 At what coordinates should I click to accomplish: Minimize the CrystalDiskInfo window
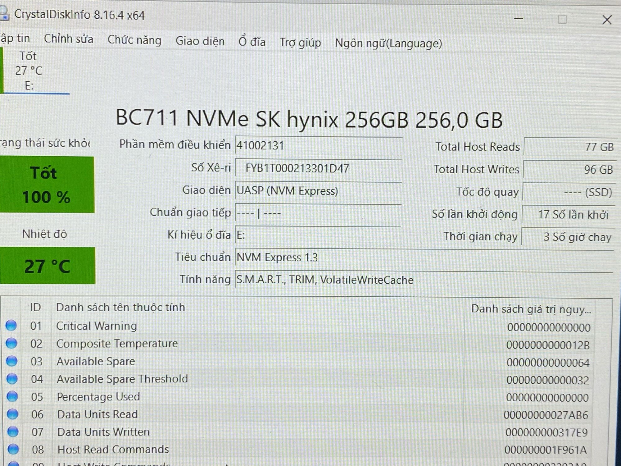(x=518, y=19)
